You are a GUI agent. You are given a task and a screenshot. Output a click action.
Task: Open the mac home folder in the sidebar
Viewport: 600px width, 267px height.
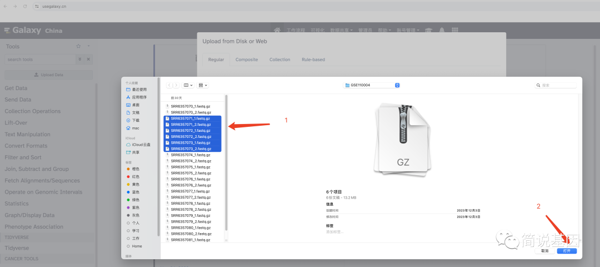[x=133, y=128]
